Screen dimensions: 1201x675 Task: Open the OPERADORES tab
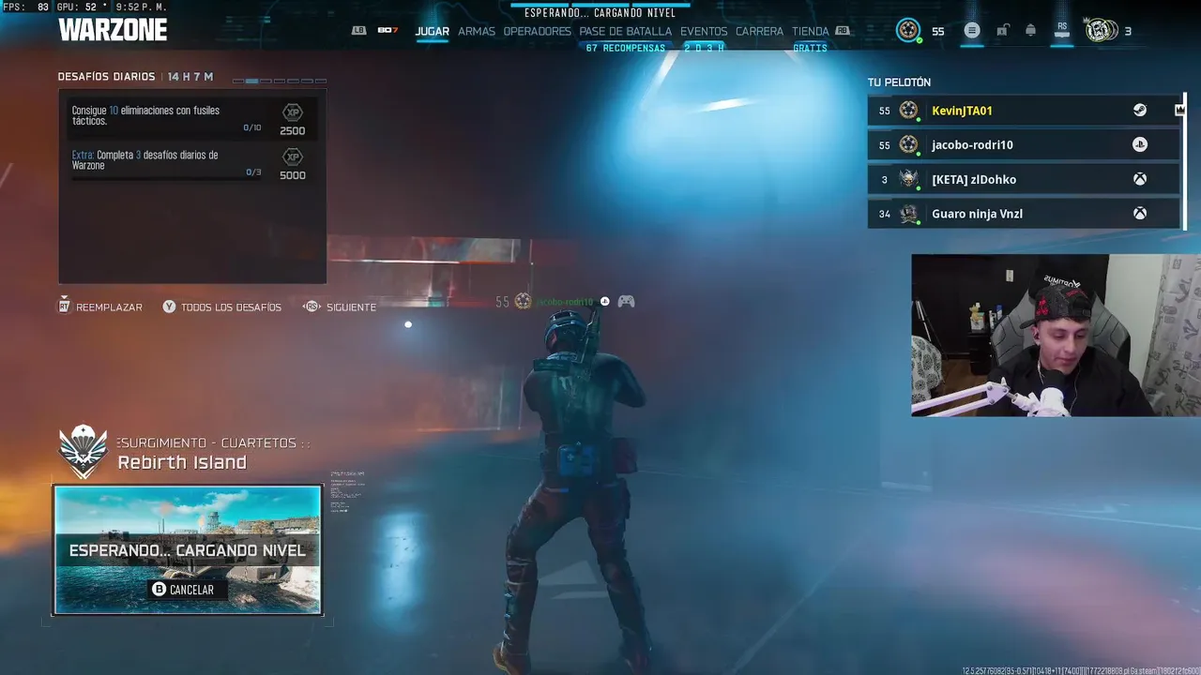tap(537, 31)
